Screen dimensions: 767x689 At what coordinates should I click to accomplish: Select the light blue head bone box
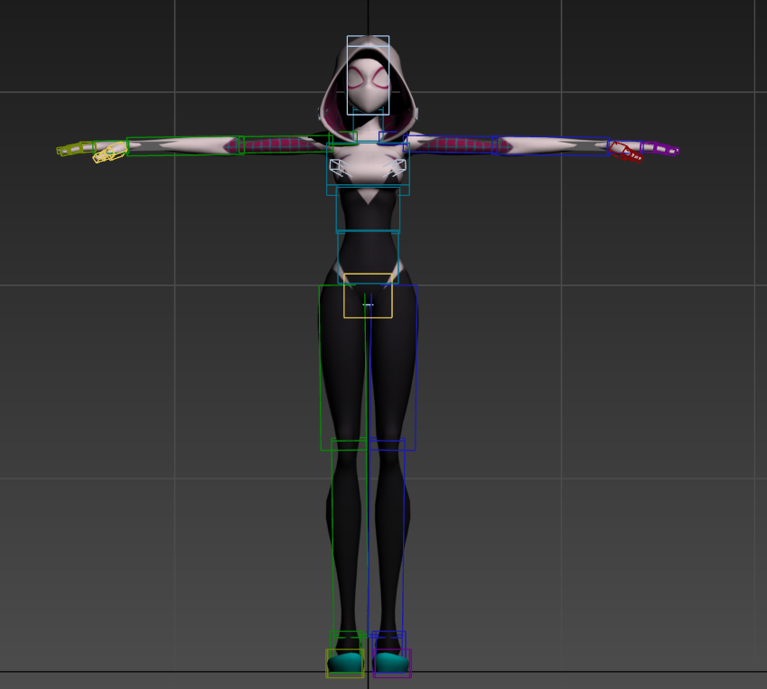coord(368,75)
